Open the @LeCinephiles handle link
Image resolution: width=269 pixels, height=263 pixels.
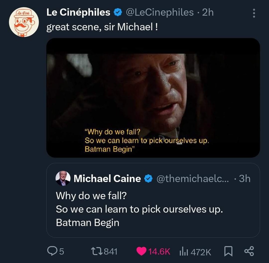click(160, 12)
